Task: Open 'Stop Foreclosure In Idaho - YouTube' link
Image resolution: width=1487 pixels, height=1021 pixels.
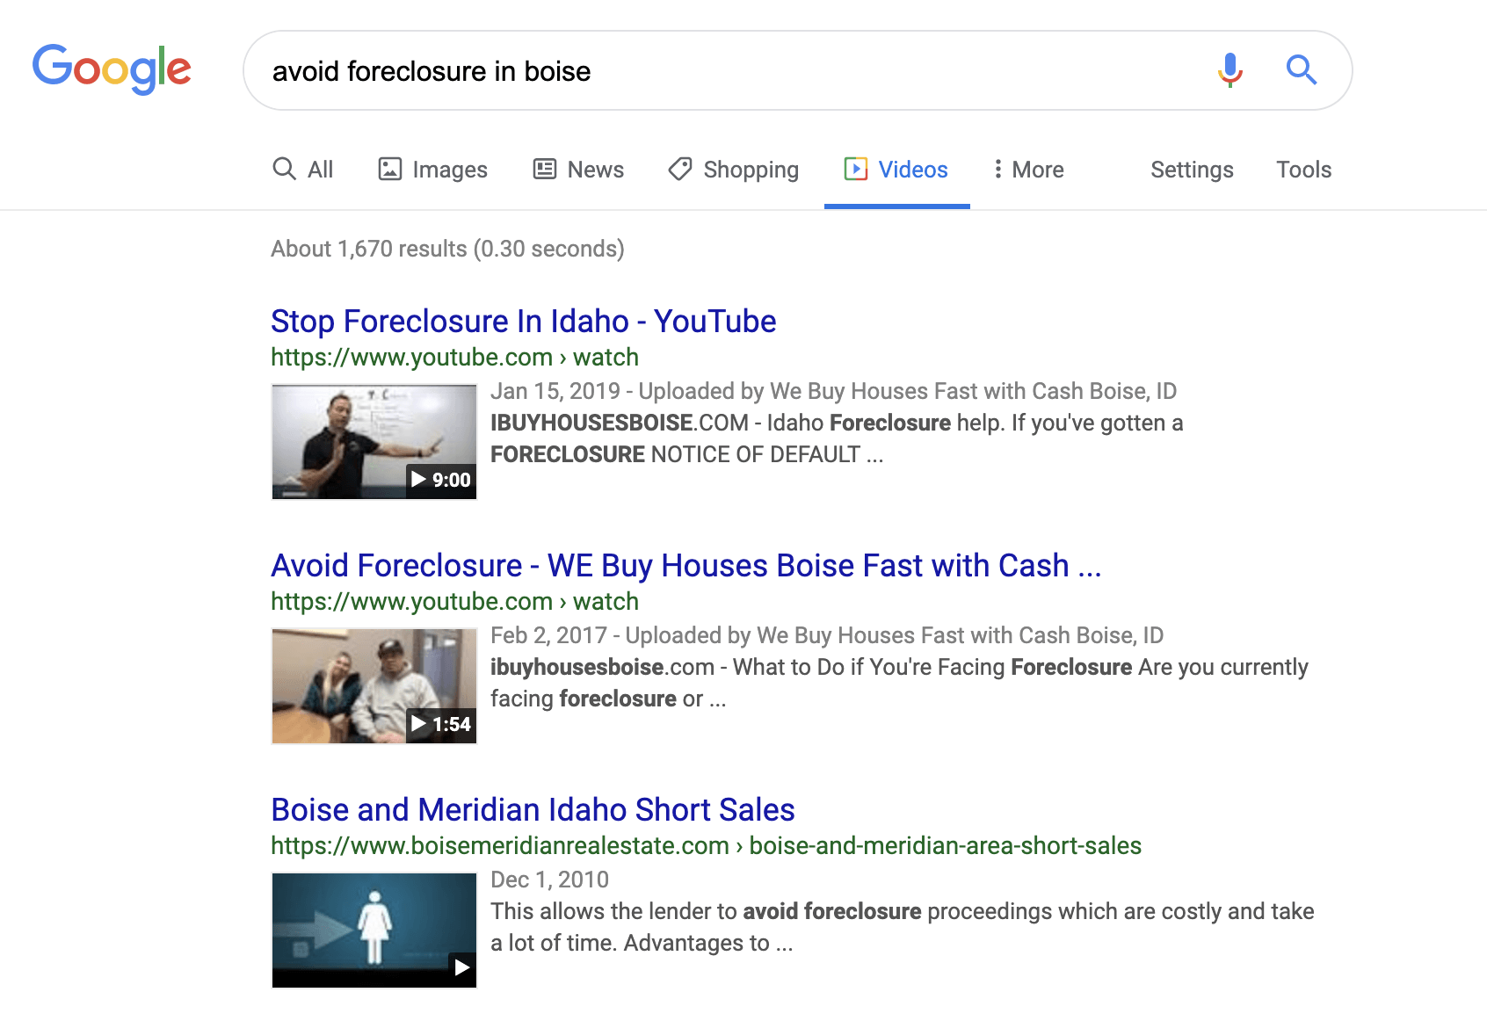Action: [523, 322]
